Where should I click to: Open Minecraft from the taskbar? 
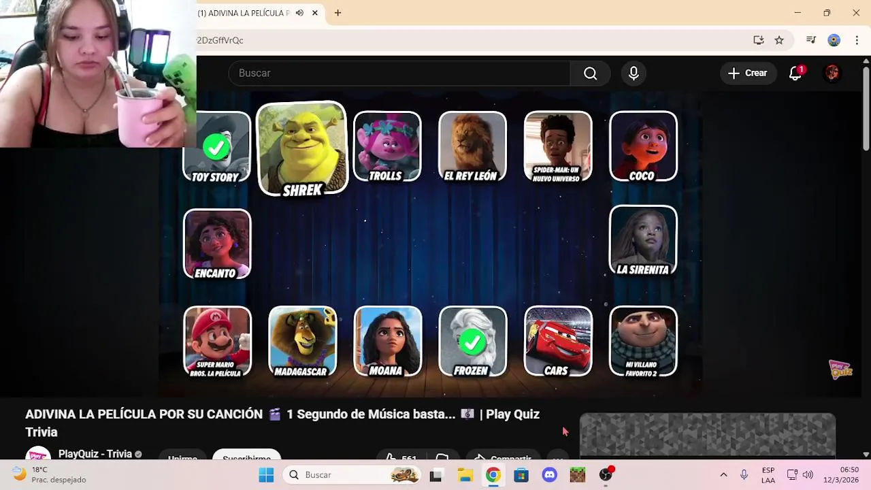point(578,474)
